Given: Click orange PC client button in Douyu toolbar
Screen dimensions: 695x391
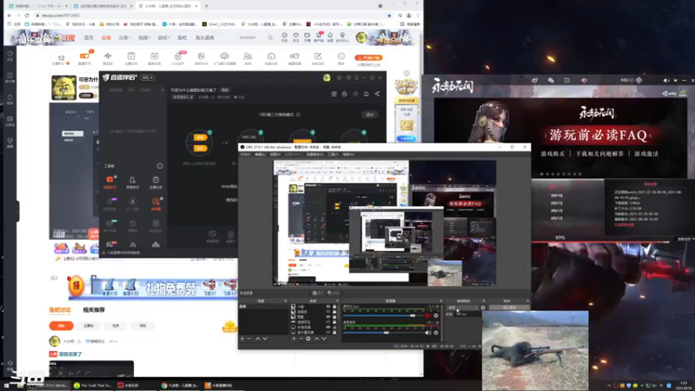Looking at the screenshot, I should click(x=368, y=57).
